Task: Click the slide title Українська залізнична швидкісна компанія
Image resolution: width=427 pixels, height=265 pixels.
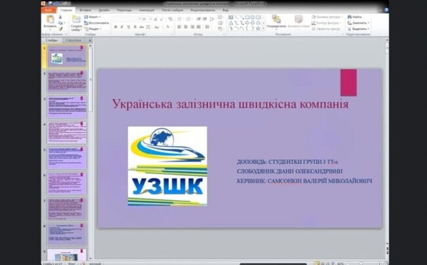Action: click(x=230, y=104)
